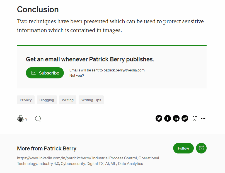This screenshot has width=225, height=173.
Task: Open the Writing topic tag
Action: coord(68,100)
